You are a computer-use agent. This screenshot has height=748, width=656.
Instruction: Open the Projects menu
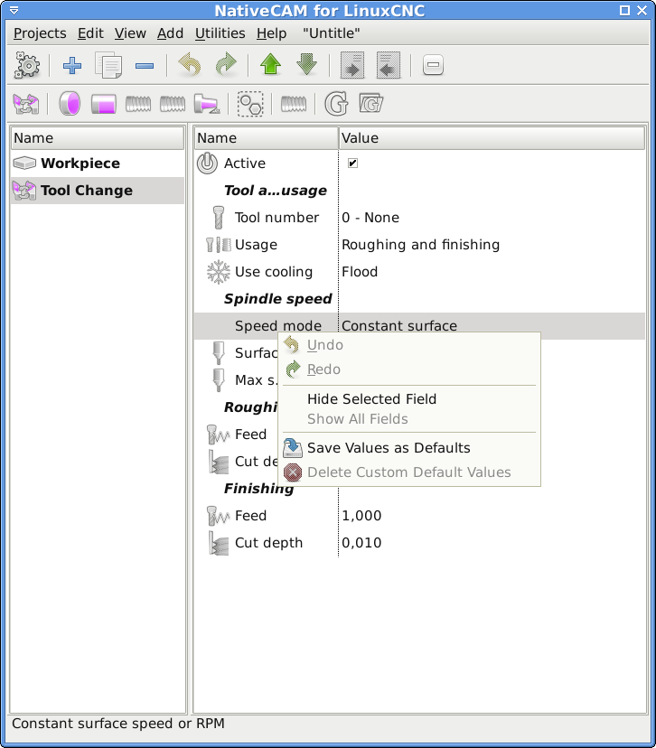(40, 33)
